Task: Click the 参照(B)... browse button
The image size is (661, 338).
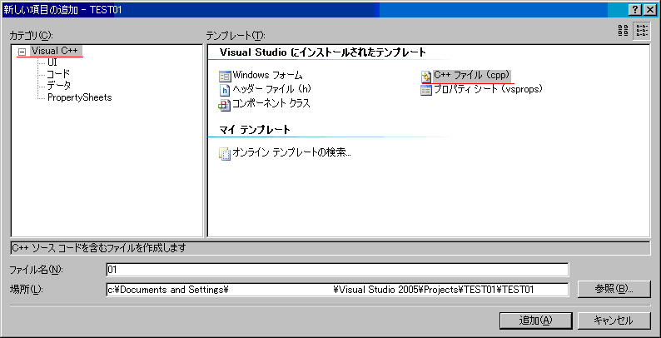Action: 614,289
